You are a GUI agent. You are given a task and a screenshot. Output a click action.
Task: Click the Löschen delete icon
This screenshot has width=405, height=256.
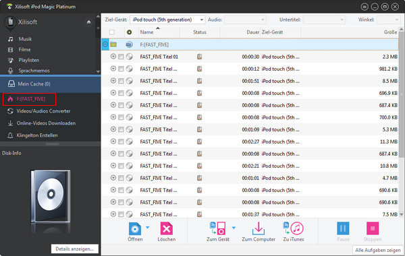pyautogui.click(x=166, y=228)
